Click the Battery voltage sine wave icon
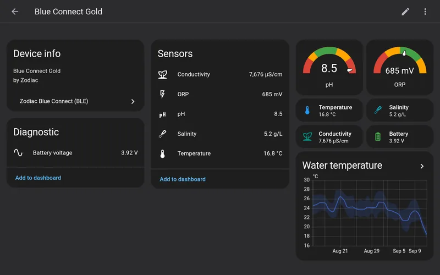The width and height of the screenshot is (440, 275). point(18,153)
